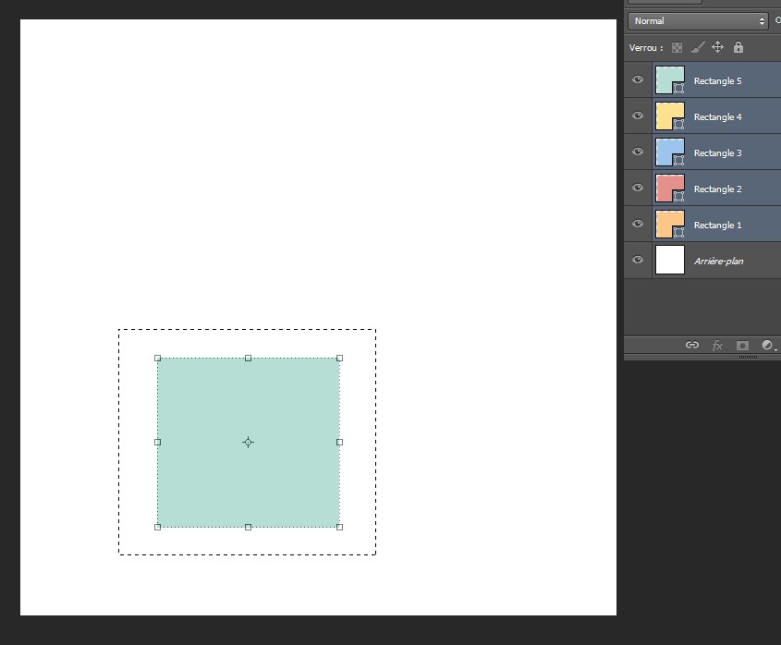781x645 pixels.
Task: Click the top-left transform handle
Action: tap(157, 359)
